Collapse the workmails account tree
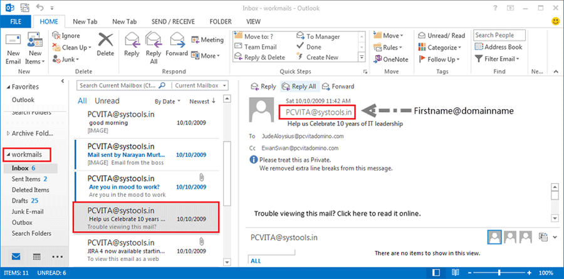 point(8,155)
